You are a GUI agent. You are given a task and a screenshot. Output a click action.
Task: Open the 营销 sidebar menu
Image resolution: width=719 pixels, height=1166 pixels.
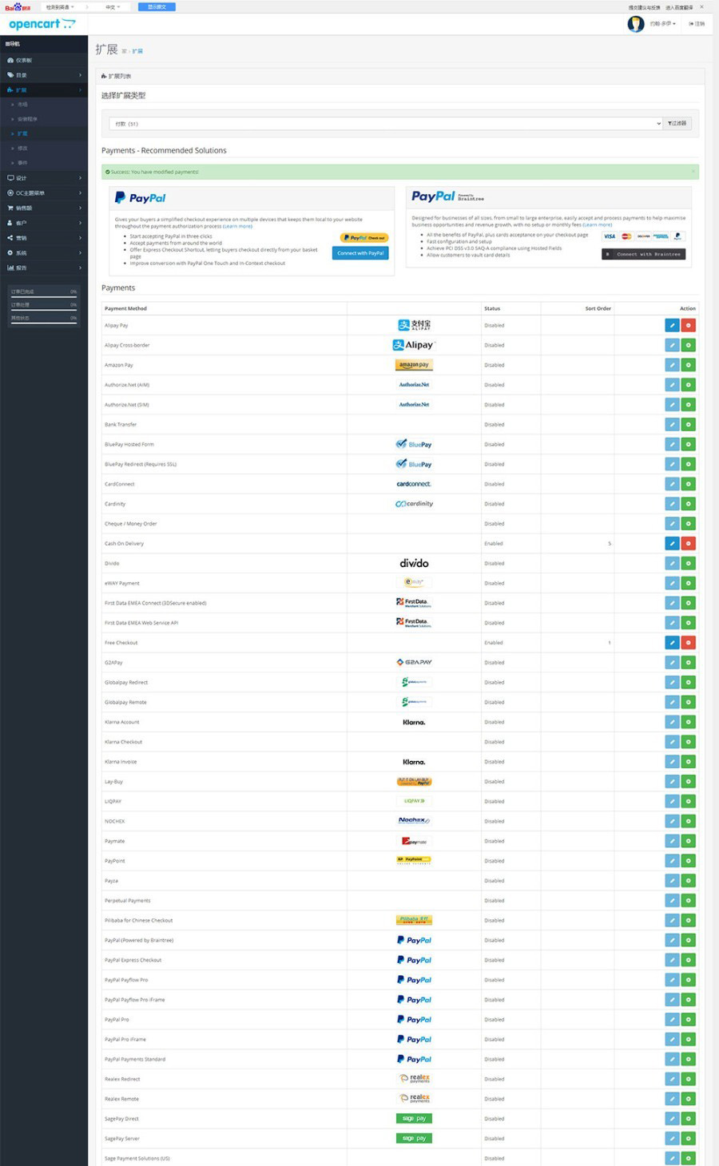[44, 238]
